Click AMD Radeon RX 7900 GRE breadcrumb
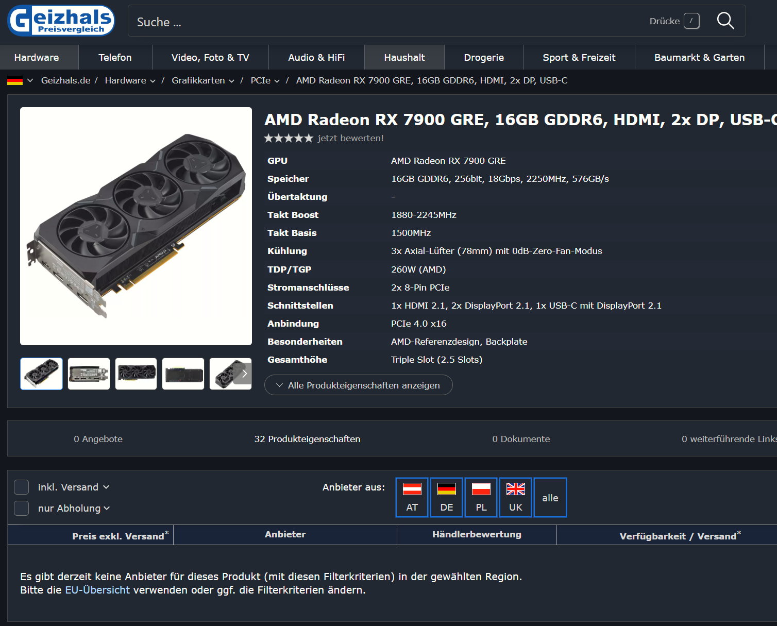This screenshot has width=777, height=626. pos(432,80)
